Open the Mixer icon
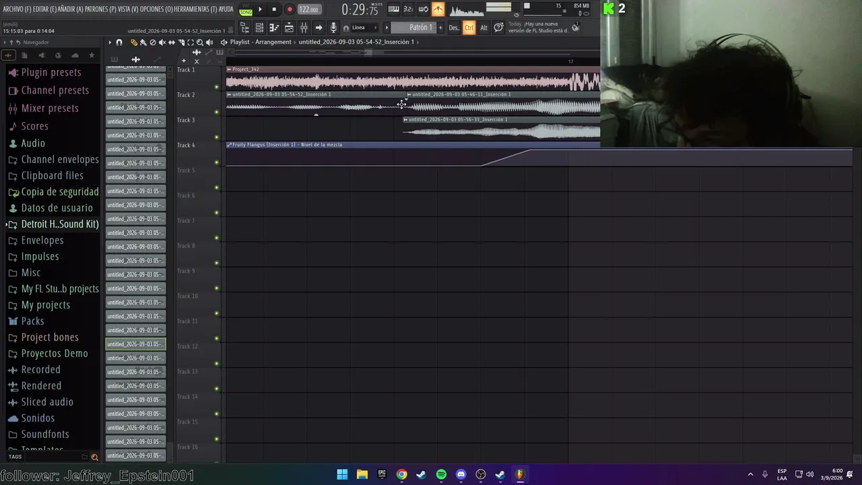 pos(304,28)
